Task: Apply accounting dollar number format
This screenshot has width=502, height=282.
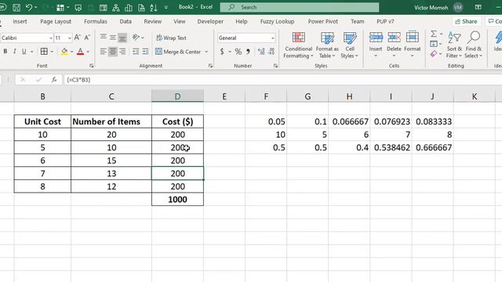Action: 222,52
